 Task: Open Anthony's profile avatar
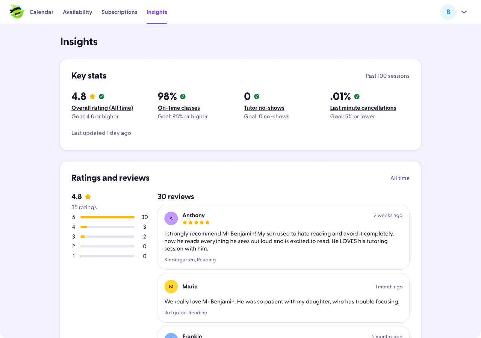tap(171, 218)
